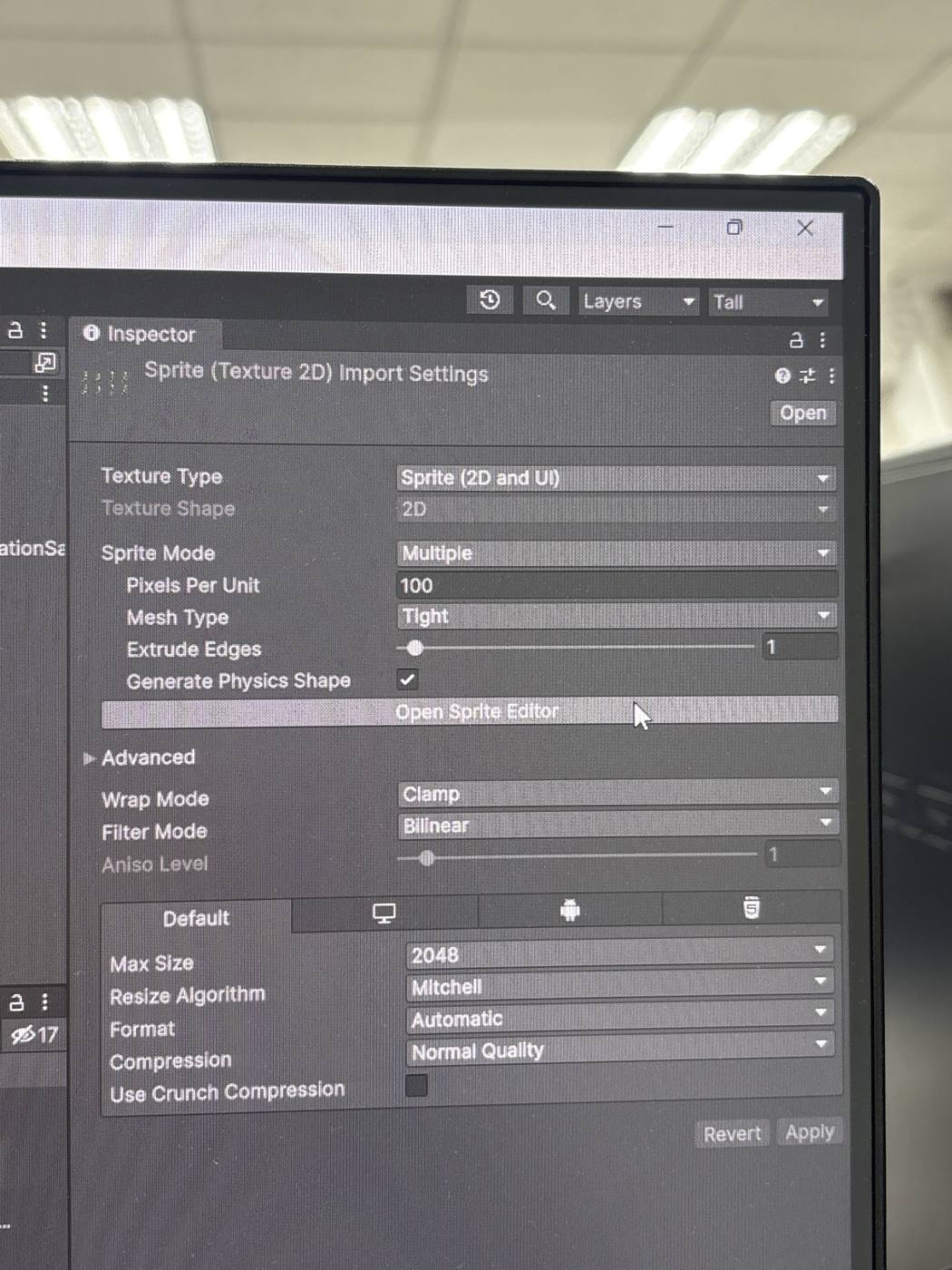Click the Extrude Edges slider handle
Viewport: 952px width, 1270px height.
point(415,648)
